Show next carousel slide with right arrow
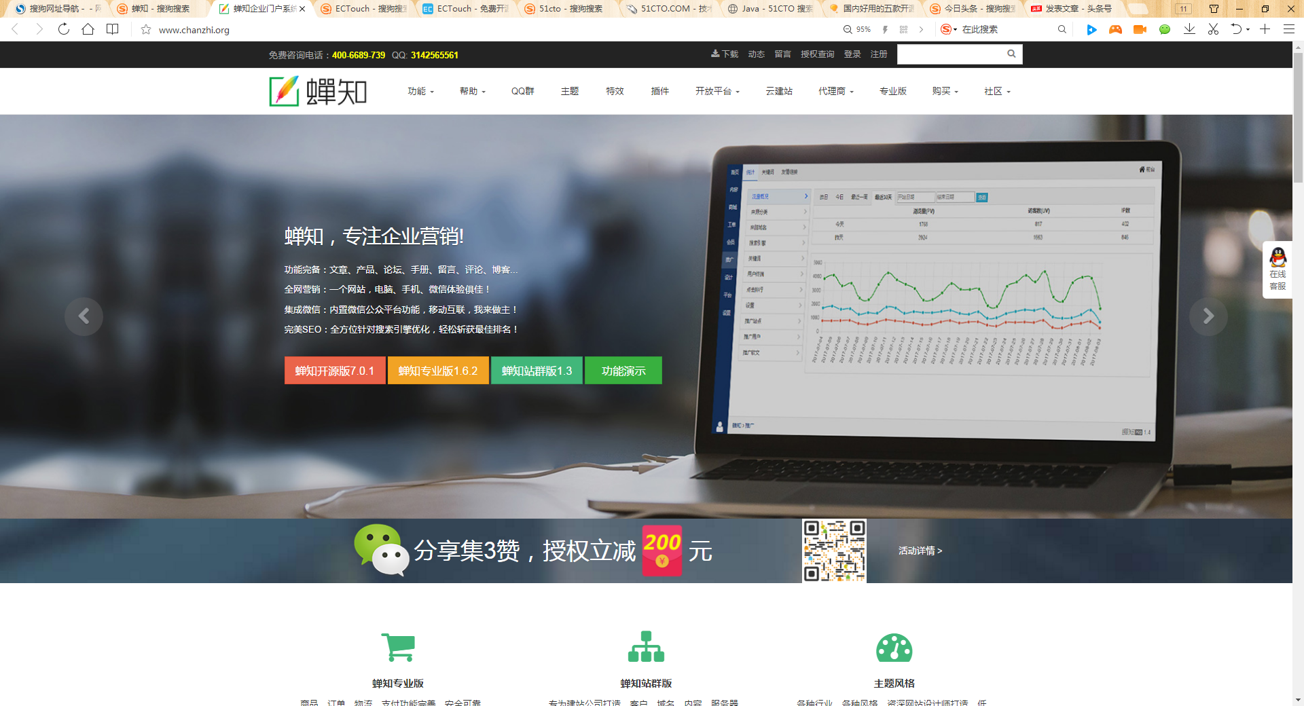Viewport: 1304px width, 706px height. pos(1208,316)
